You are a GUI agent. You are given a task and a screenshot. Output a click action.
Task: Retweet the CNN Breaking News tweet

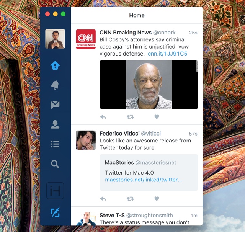(130, 117)
